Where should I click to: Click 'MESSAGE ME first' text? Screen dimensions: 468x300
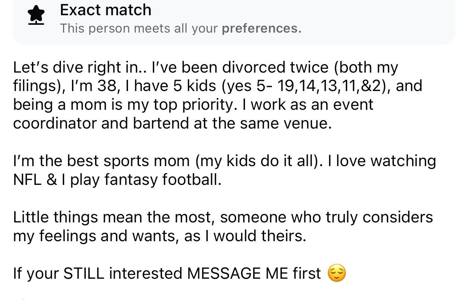tap(254, 273)
